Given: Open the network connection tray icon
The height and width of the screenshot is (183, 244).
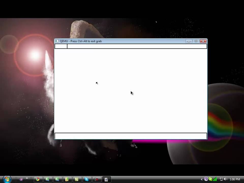Looking at the screenshot, I should pos(221,179).
